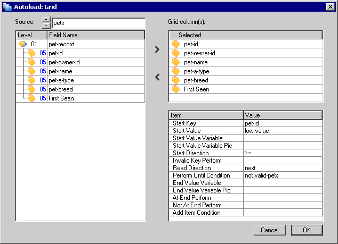Click the Add Item Condition item
Image resolution: width=338 pixels, height=244 pixels.
(x=206, y=213)
